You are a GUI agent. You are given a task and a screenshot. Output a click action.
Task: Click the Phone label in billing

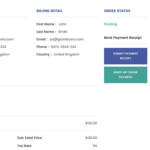coord(42,47)
